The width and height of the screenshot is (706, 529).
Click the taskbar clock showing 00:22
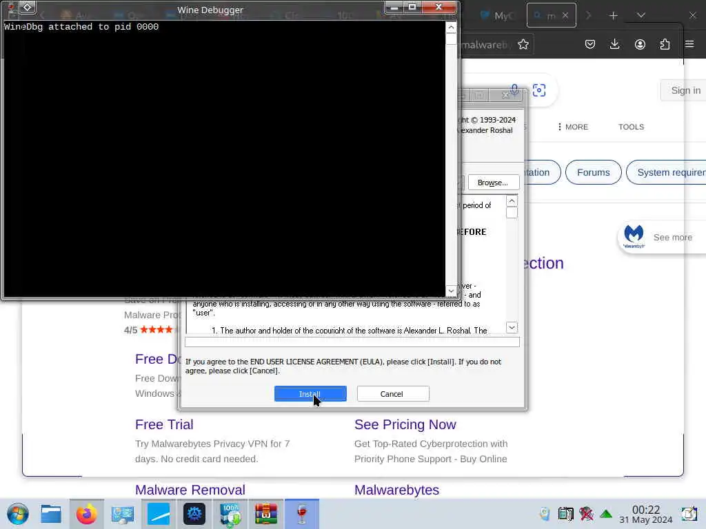(x=646, y=514)
